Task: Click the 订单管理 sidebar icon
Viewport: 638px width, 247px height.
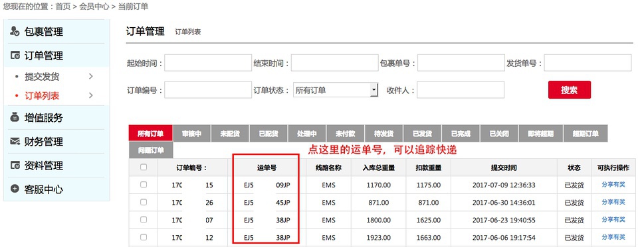Action: (15, 55)
